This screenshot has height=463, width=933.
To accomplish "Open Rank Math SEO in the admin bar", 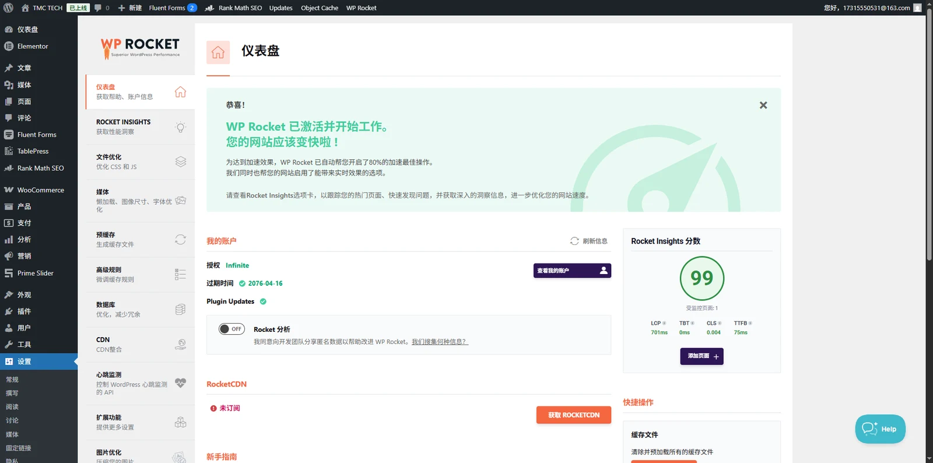I will [x=234, y=8].
